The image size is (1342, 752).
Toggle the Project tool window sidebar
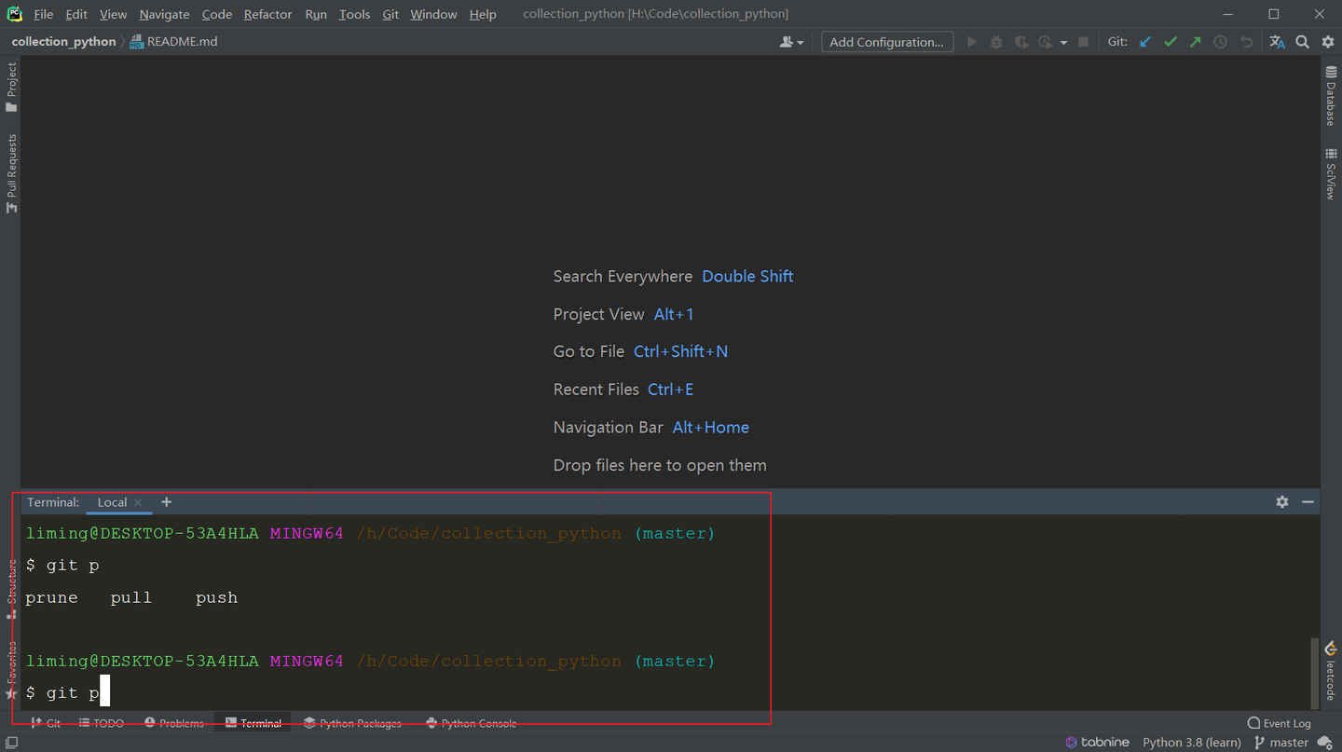point(11,87)
